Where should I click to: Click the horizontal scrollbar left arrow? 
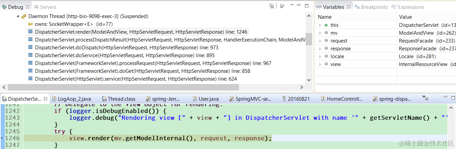point(4,87)
